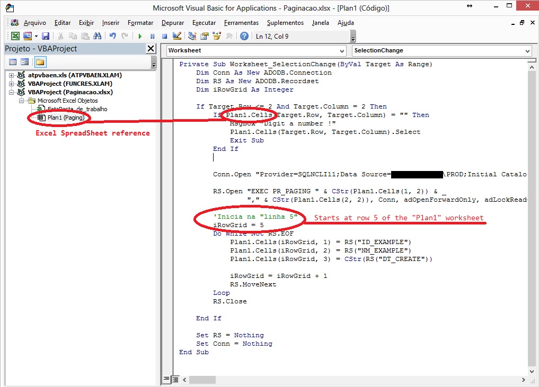
Task: Toggle Design Mode icon
Action: (x=177, y=36)
